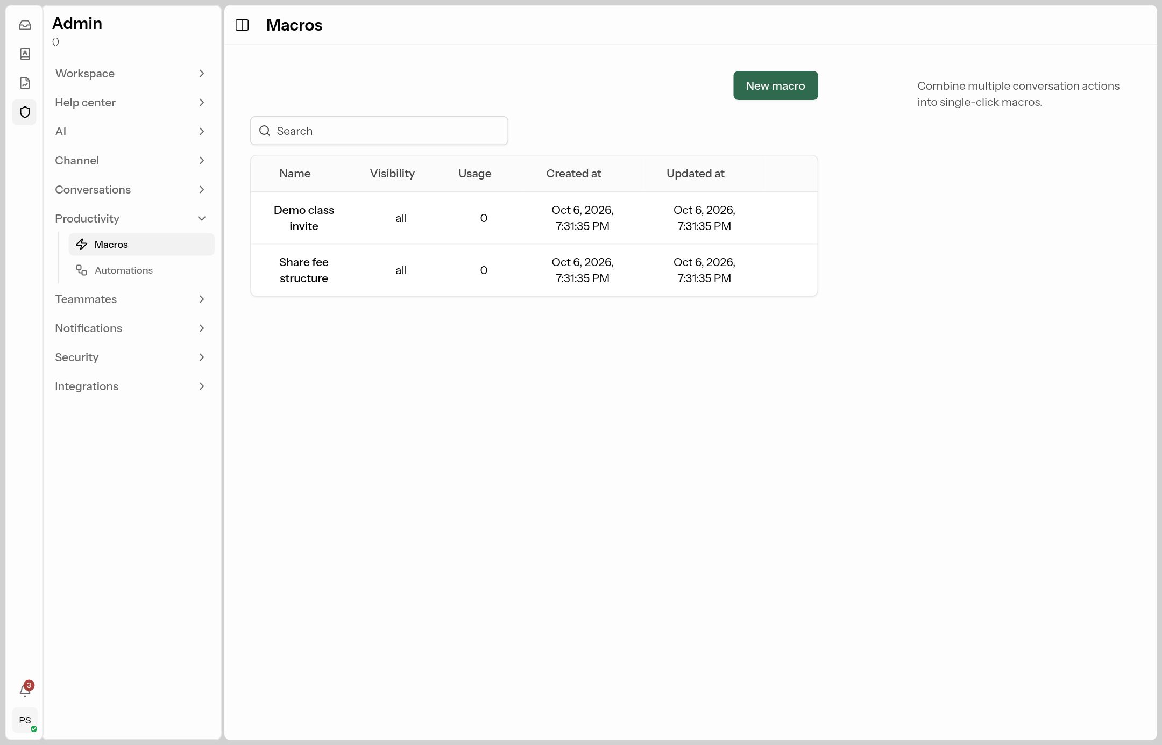Collapse the Productivity section

131,218
